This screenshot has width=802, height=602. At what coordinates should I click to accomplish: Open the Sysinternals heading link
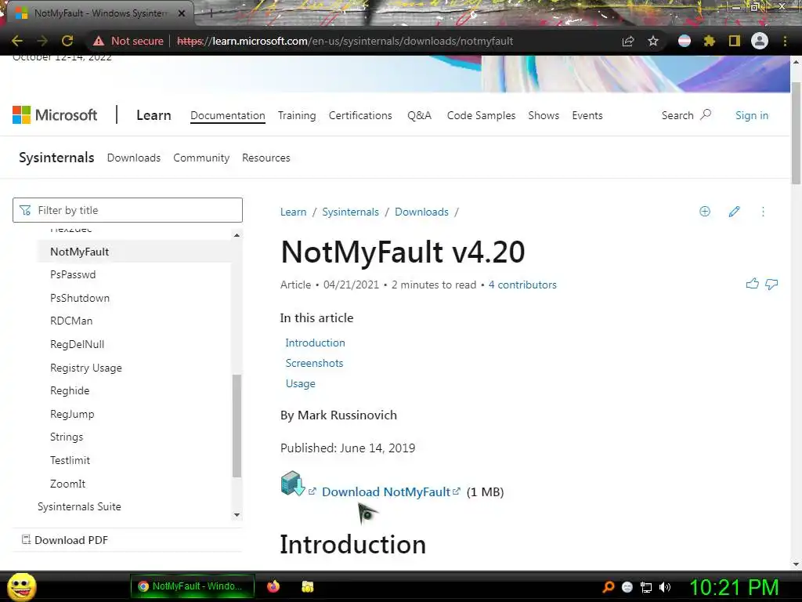pyautogui.click(x=56, y=158)
